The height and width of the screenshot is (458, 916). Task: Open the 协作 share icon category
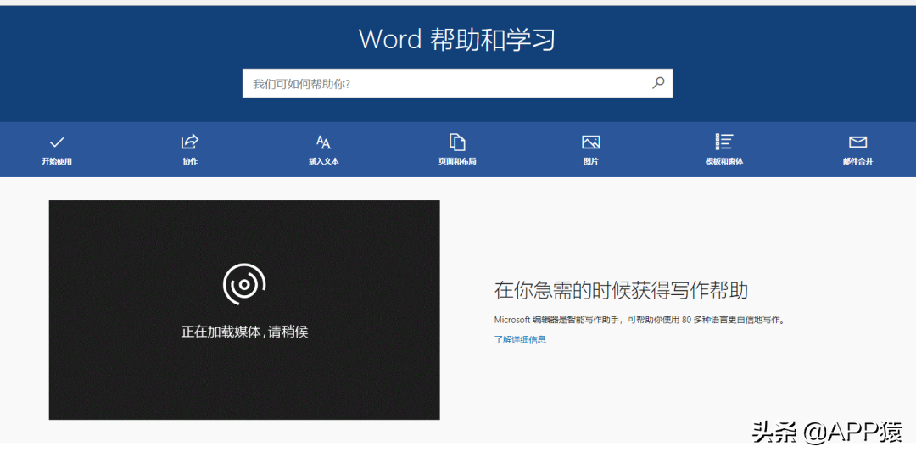[190, 149]
